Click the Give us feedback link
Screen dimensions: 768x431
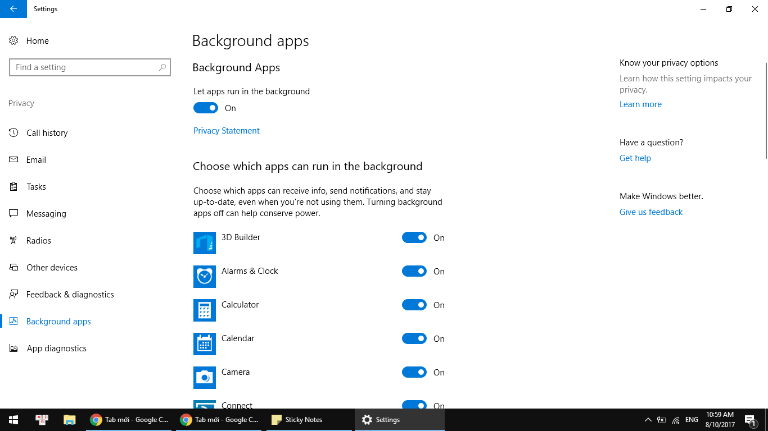coord(650,212)
